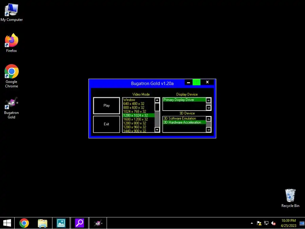This screenshot has width=305, height=229.
Task: Click Chrome icon in the taskbar
Action: (x=24, y=223)
